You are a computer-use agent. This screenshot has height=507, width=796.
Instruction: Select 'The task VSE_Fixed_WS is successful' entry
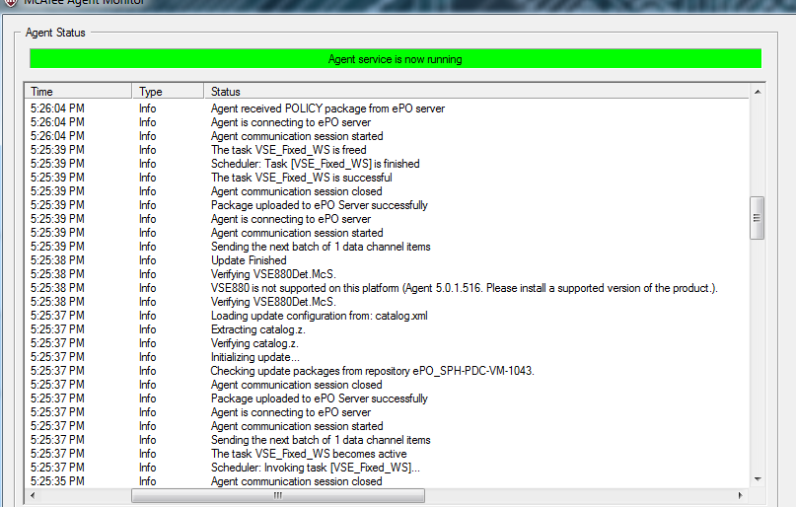pos(302,178)
